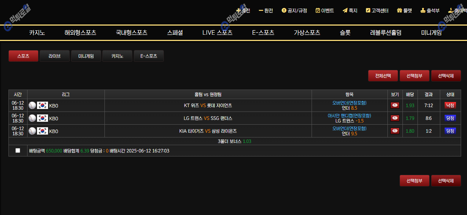Open the LIVE 스포츠 menu
467x215 pixels.
[x=217, y=33]
